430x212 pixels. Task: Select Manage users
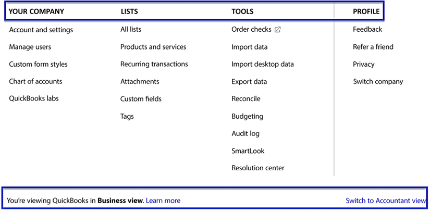(30, 47)
